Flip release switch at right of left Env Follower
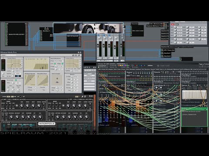 [x=44, y=106]
